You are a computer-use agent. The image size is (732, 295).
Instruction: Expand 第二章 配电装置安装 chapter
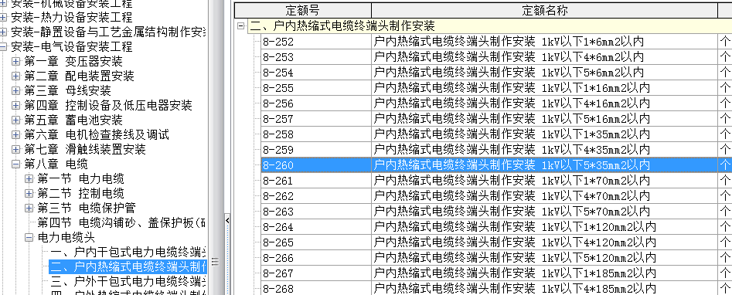(16, 76)
